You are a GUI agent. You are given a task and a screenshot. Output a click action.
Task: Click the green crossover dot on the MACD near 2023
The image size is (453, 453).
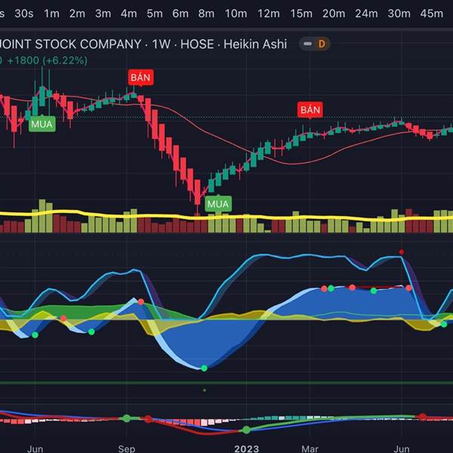[246, 430]
